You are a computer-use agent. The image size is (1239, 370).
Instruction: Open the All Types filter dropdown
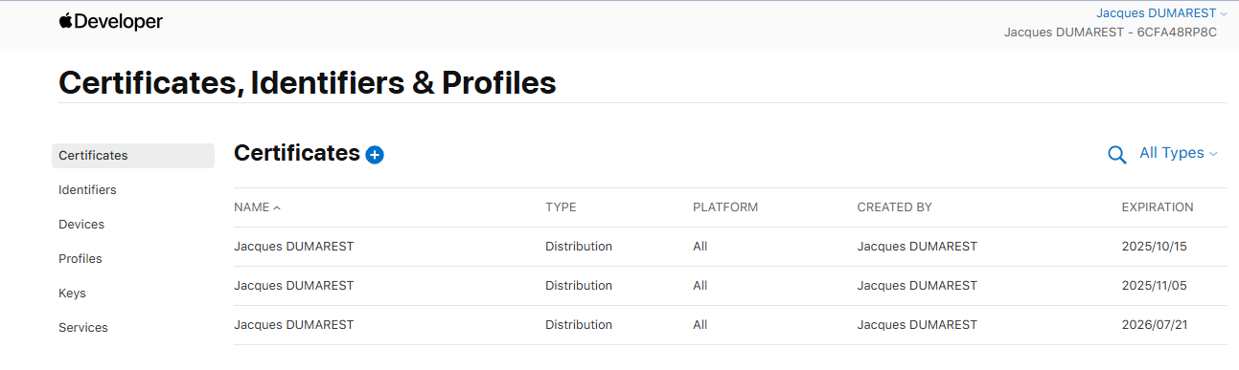point(1178,153)
